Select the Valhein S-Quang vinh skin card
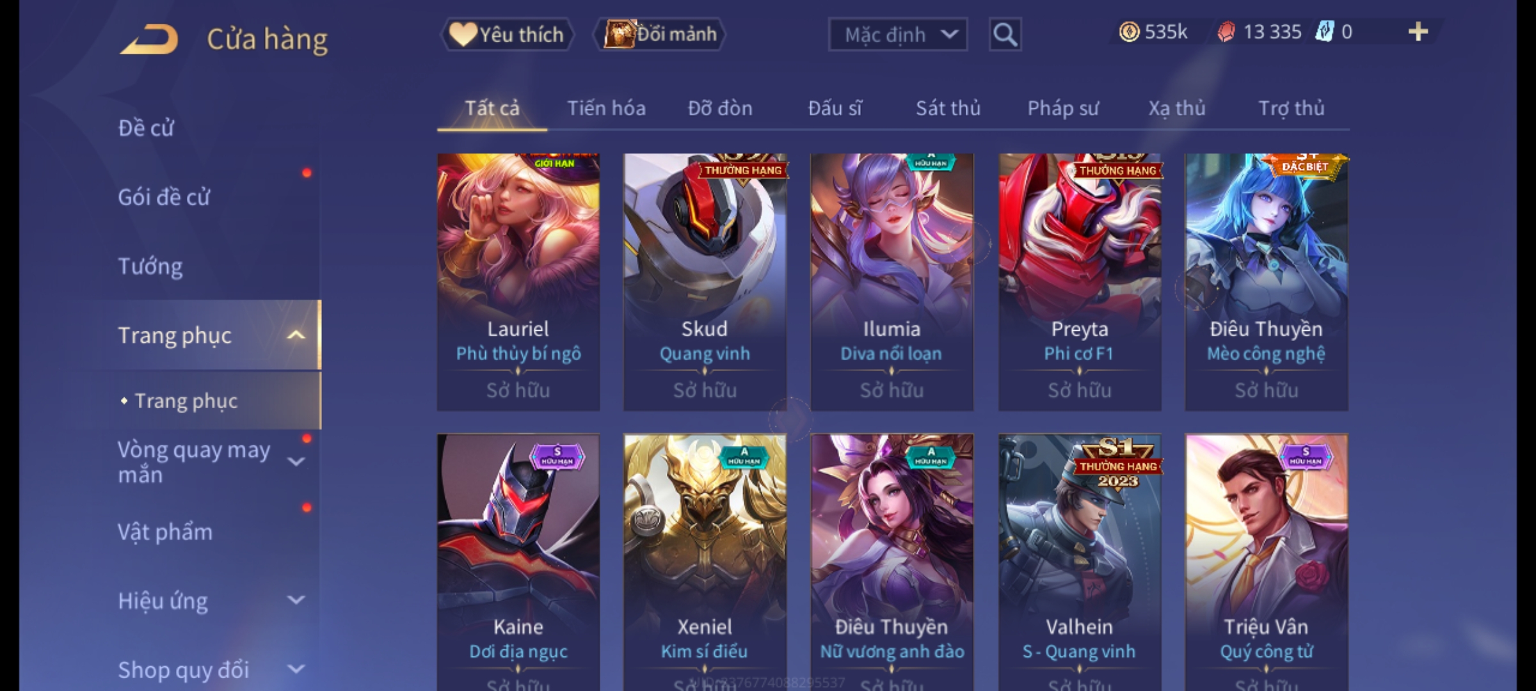Screen dimensions: 1536x691 [1080, 562]
